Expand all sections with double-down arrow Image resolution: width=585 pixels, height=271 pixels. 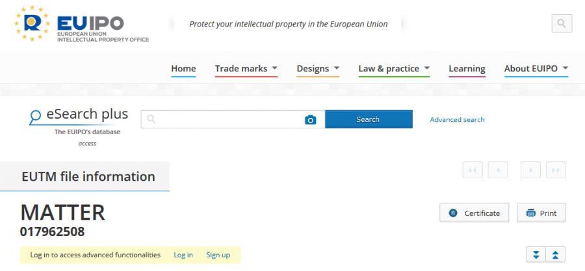536,255
